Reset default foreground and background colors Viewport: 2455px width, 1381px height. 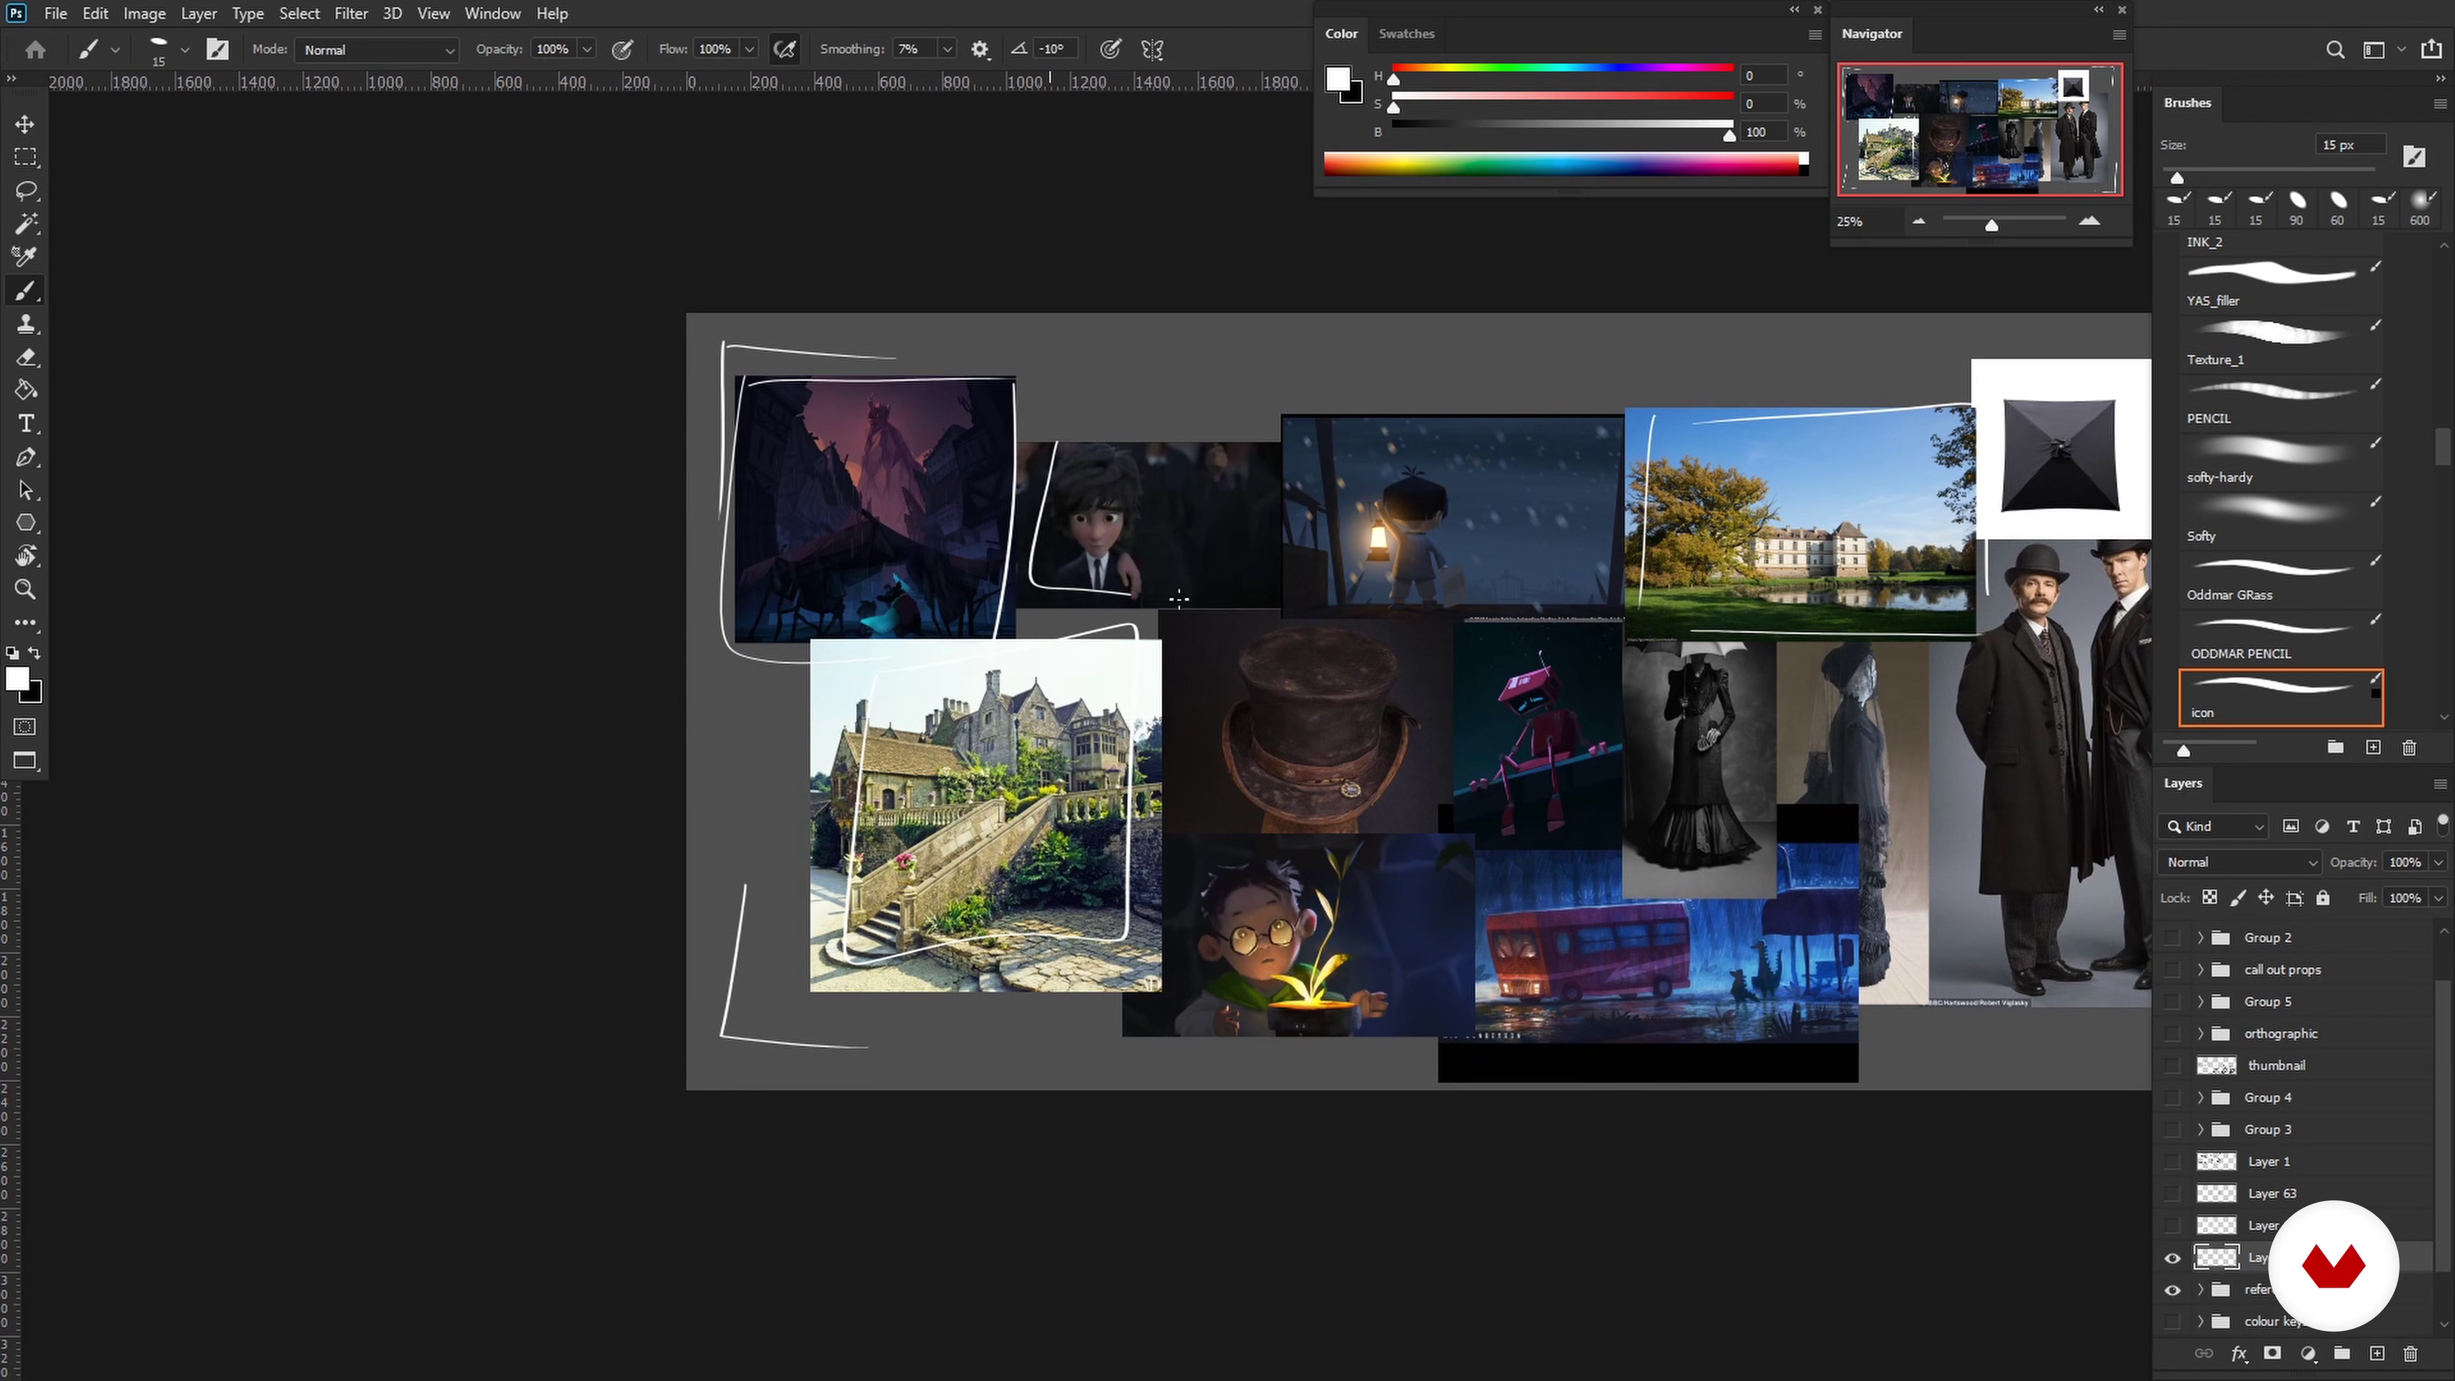(x=12, y=653)
